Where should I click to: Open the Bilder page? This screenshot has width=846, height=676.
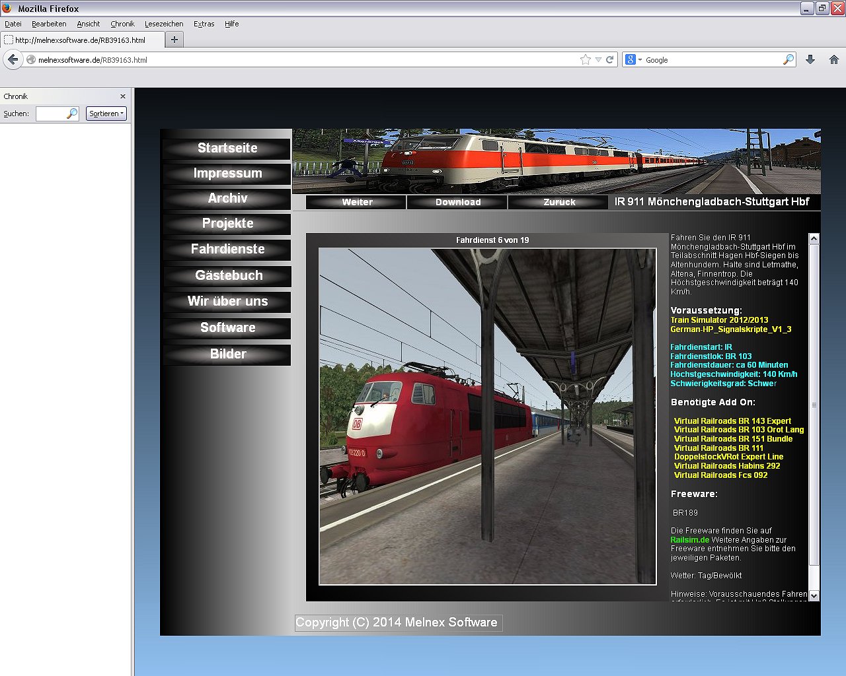click(227, 354)
